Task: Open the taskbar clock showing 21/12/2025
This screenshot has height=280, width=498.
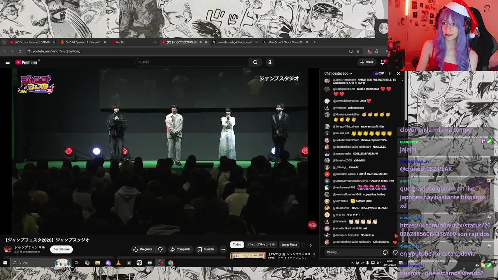Action: (x=389, y=263)
